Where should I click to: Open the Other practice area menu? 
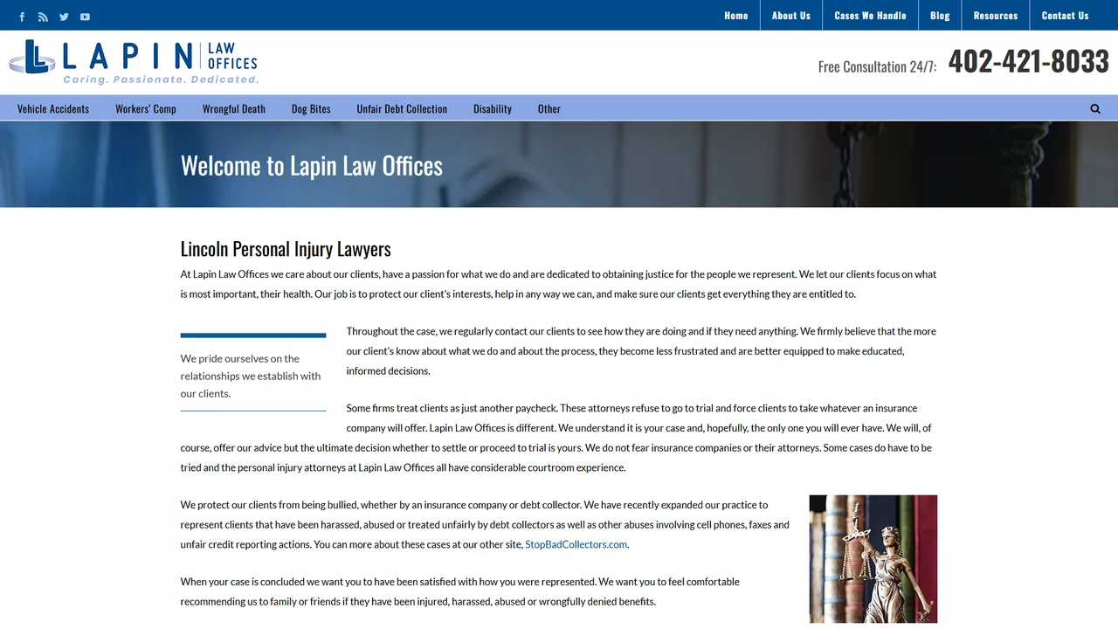point(549,108)
